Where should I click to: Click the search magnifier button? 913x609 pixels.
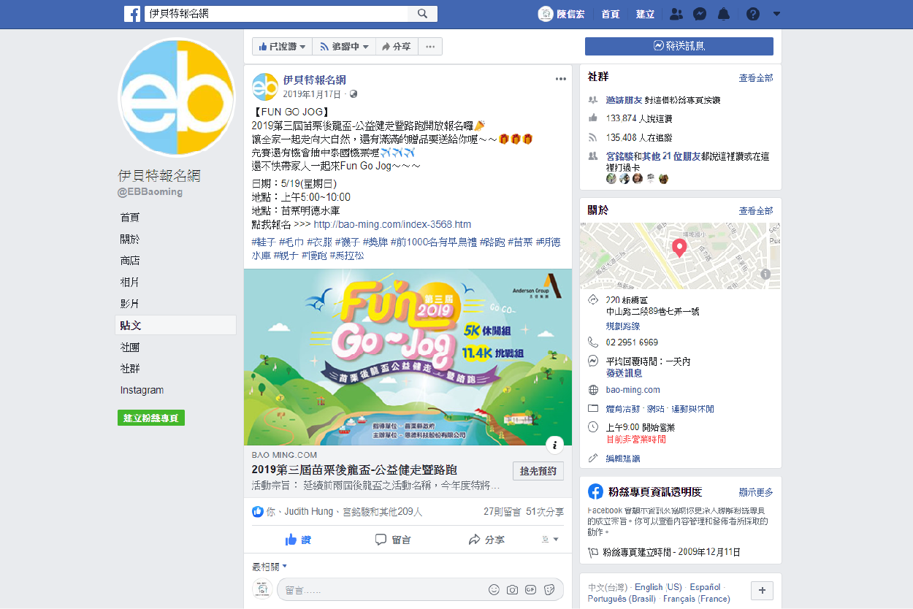tap(423, 14)
